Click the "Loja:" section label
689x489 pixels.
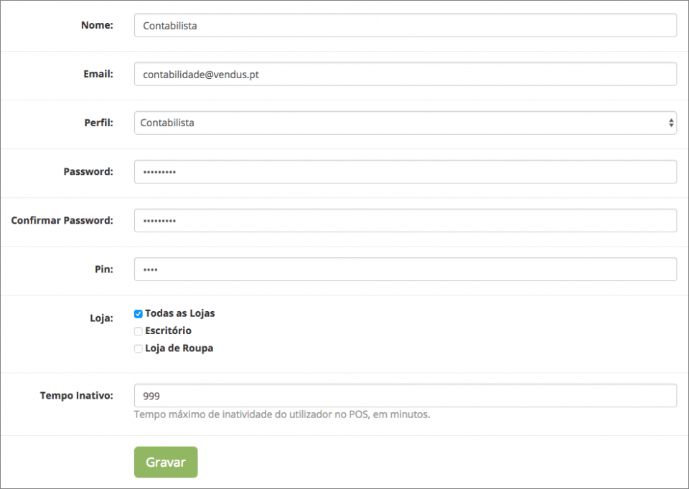(100, 318)
